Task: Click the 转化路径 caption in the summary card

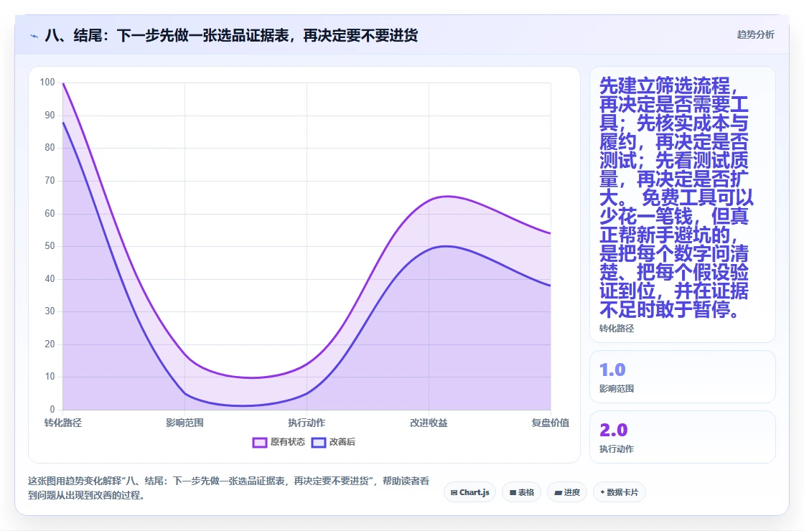Action: point(617,329)
